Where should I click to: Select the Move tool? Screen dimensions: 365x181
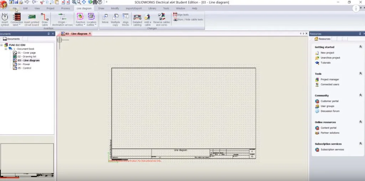[x=105, y=19]
